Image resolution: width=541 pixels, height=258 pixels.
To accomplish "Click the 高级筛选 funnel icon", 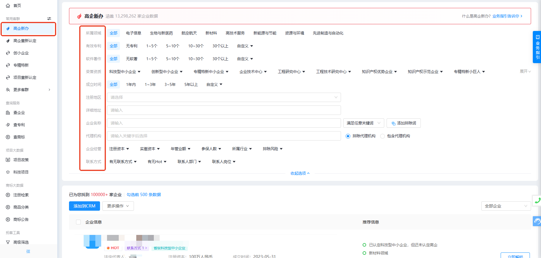I will click(x=8, y=242).
